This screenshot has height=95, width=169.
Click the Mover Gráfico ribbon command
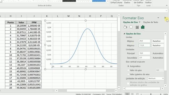(x=148, y=2)
